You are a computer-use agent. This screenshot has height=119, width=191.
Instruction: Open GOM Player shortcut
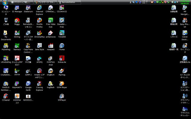point(62,85)
